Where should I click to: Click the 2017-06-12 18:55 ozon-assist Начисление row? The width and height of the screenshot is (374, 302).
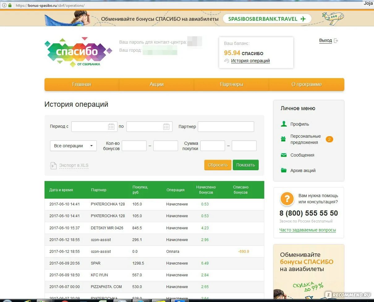(154, 240)
